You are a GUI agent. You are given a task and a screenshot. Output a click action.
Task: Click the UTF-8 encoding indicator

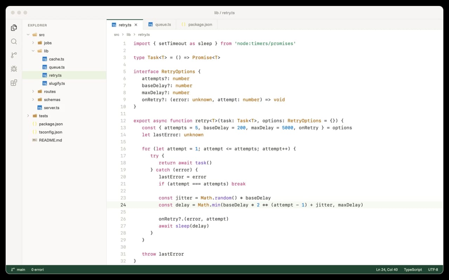[433, 269]
